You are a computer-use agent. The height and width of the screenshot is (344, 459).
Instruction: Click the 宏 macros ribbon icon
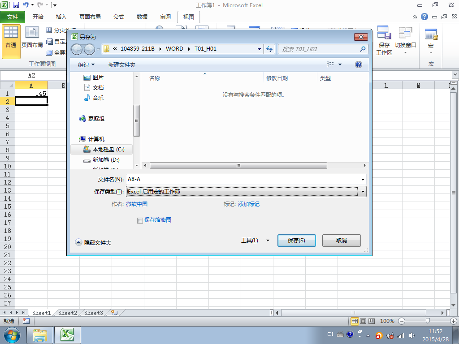[431, 41]
